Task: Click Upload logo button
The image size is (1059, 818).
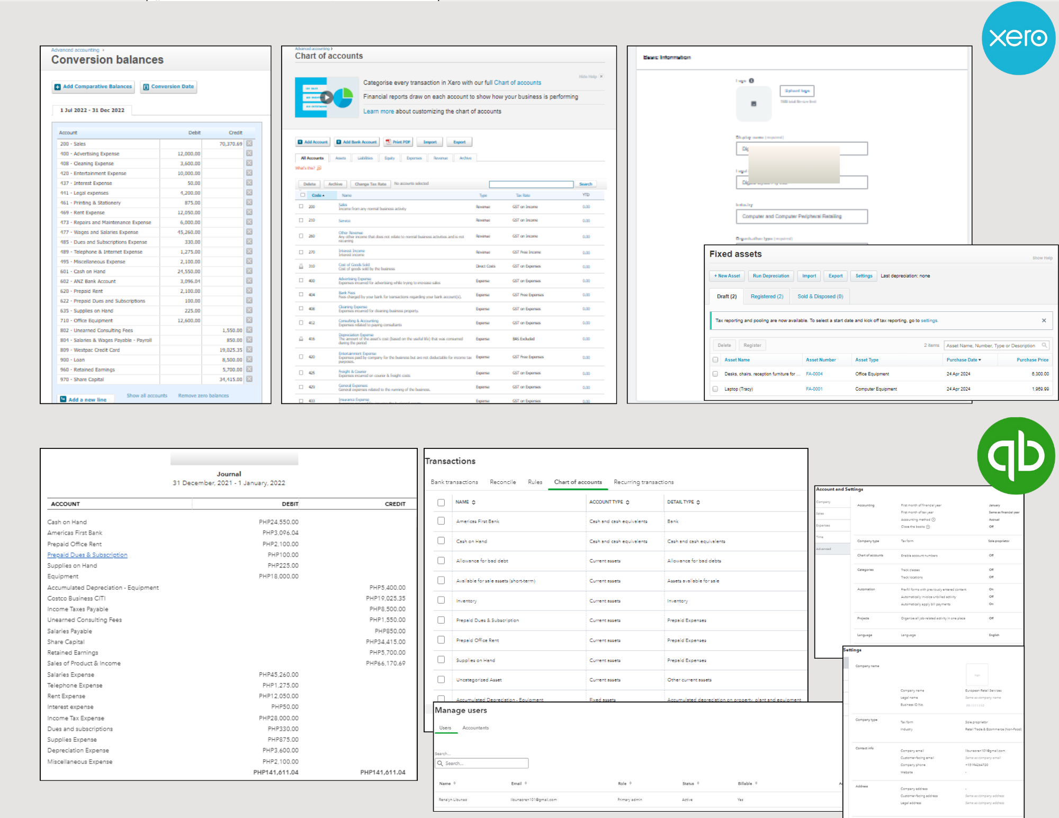Action: [x=797, y=91]
